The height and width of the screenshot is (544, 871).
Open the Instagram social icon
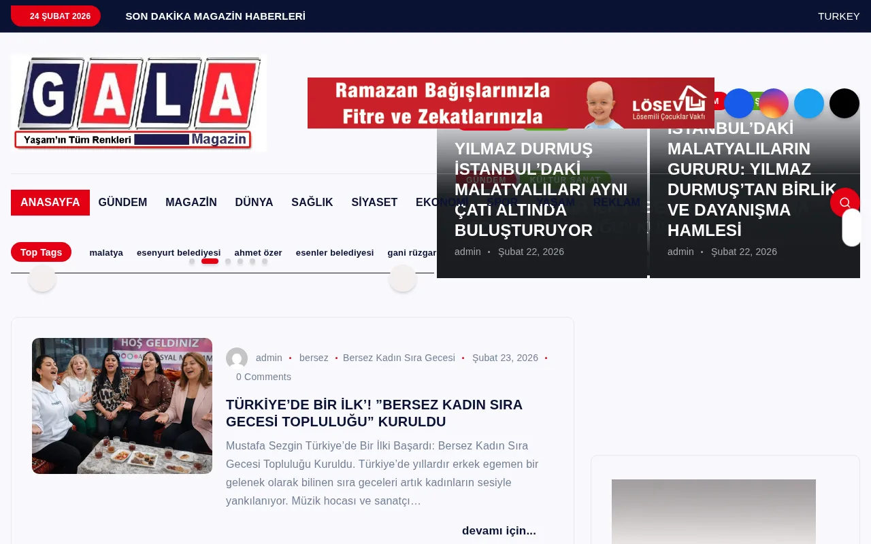click(774, 103)
